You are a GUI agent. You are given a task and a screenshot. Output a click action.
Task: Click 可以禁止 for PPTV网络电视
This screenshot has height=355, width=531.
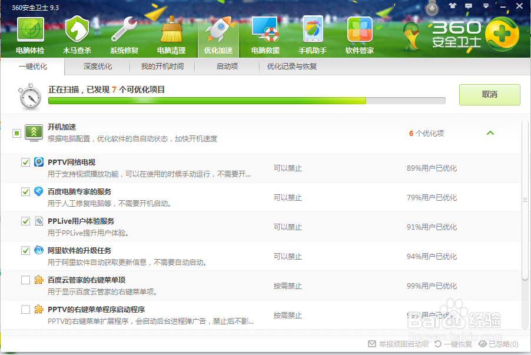[x=287, y=168]
